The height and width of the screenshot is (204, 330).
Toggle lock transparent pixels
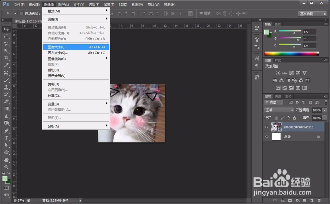(x=276, y=118)
